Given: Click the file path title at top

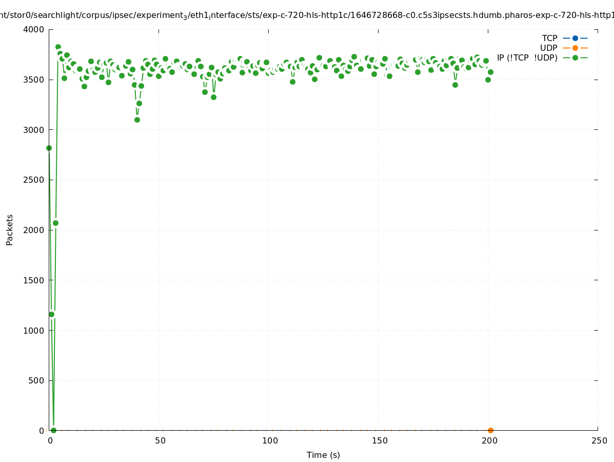Looking at the screenshot, I should pos(307,15).
